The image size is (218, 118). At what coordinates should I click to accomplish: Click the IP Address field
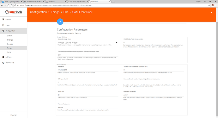[x=88, y=70]
